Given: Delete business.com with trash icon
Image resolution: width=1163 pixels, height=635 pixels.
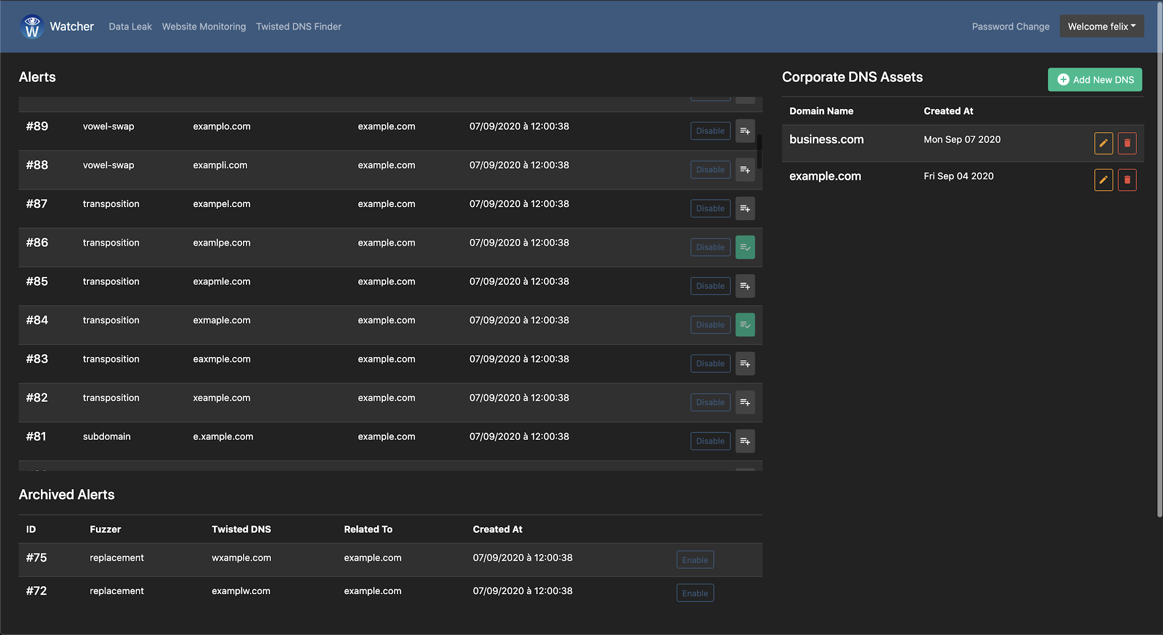Looking at the screenshot, I should tap(1127, 144).
